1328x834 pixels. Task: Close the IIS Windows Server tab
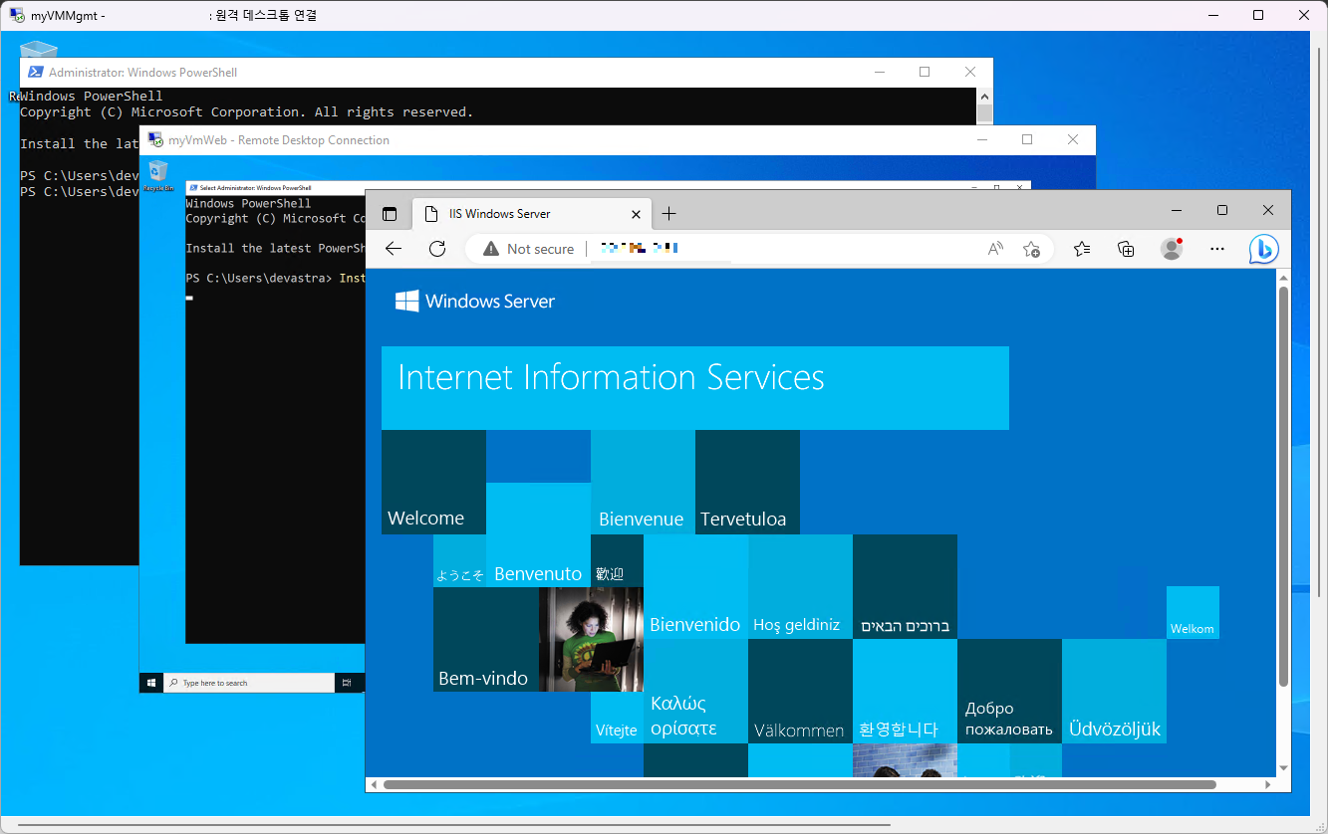point(636,214)
